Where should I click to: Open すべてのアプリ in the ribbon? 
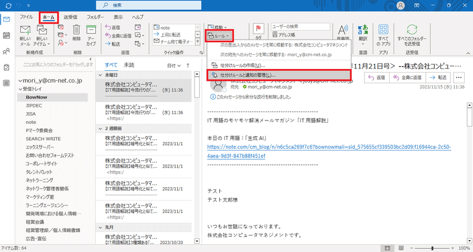(x=383, y=36)
